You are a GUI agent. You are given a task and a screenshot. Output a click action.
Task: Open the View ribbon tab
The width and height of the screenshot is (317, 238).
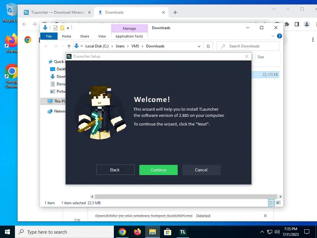pos(102,36)
